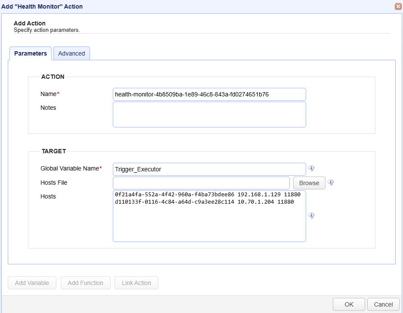Screen dimensions: 403x313
Task: Cancel adding the action
Action: click(383, 304)
